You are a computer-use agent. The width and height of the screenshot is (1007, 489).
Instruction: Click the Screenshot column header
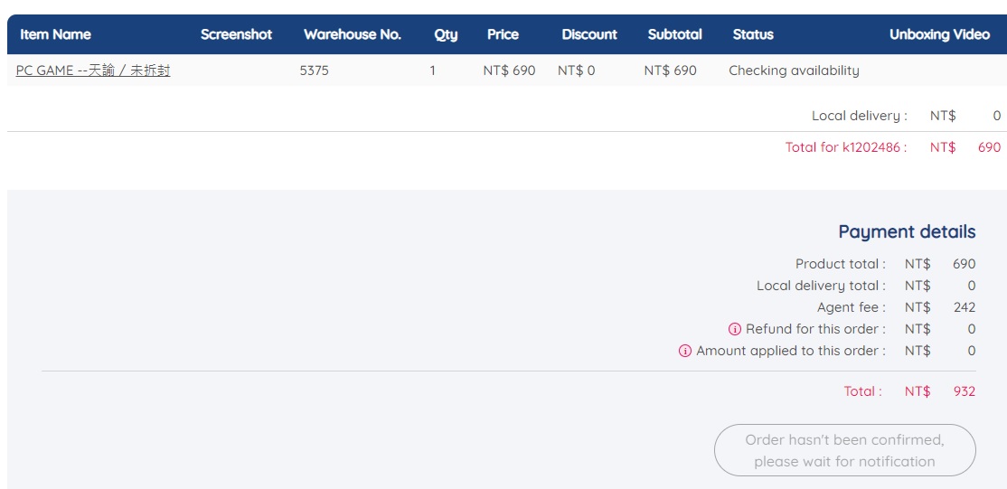coord(236,34)
